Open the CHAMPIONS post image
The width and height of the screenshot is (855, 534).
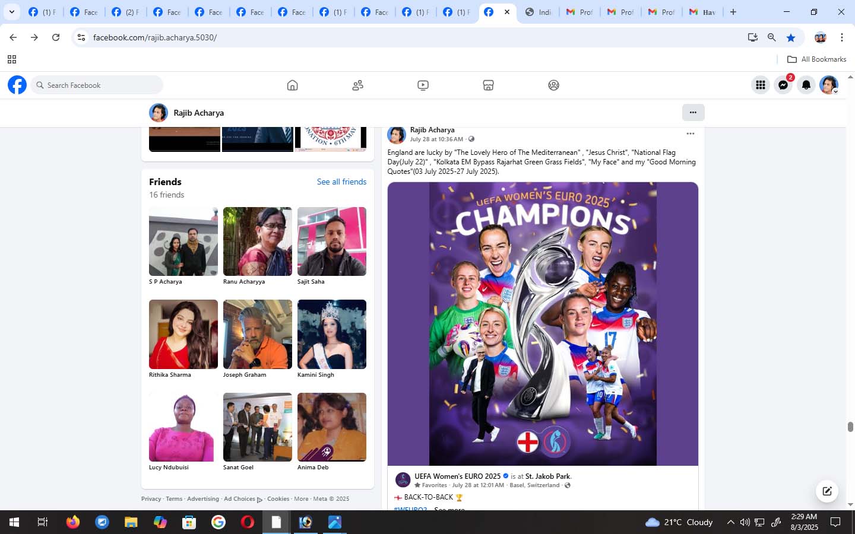(x=543, y=324)
